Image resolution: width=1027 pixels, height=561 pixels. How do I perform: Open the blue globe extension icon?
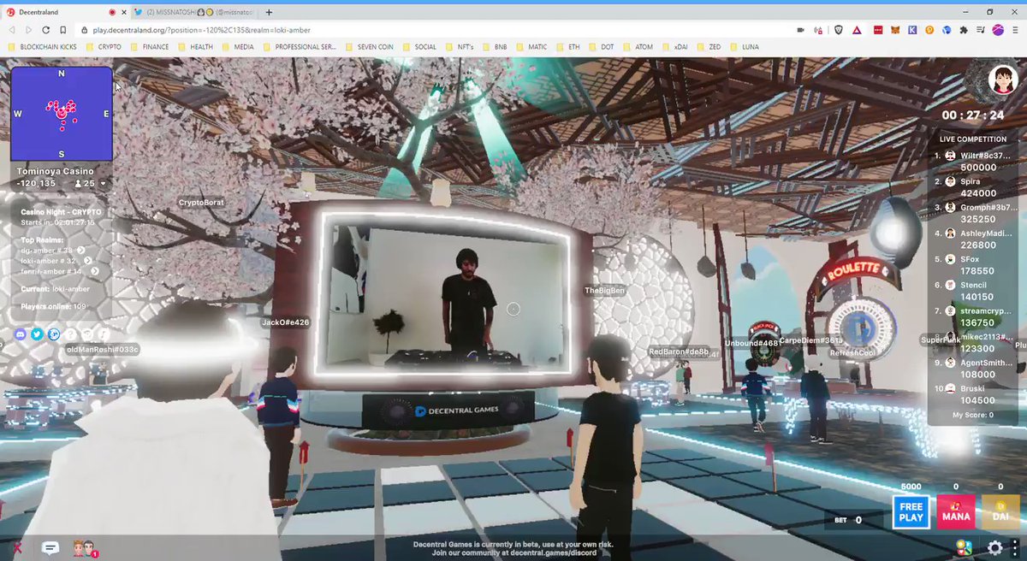[x=947, y=30]
